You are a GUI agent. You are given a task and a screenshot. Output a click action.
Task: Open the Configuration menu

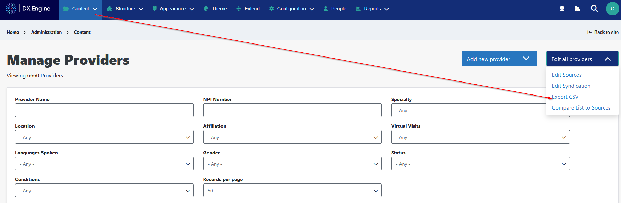pos(291,9)
